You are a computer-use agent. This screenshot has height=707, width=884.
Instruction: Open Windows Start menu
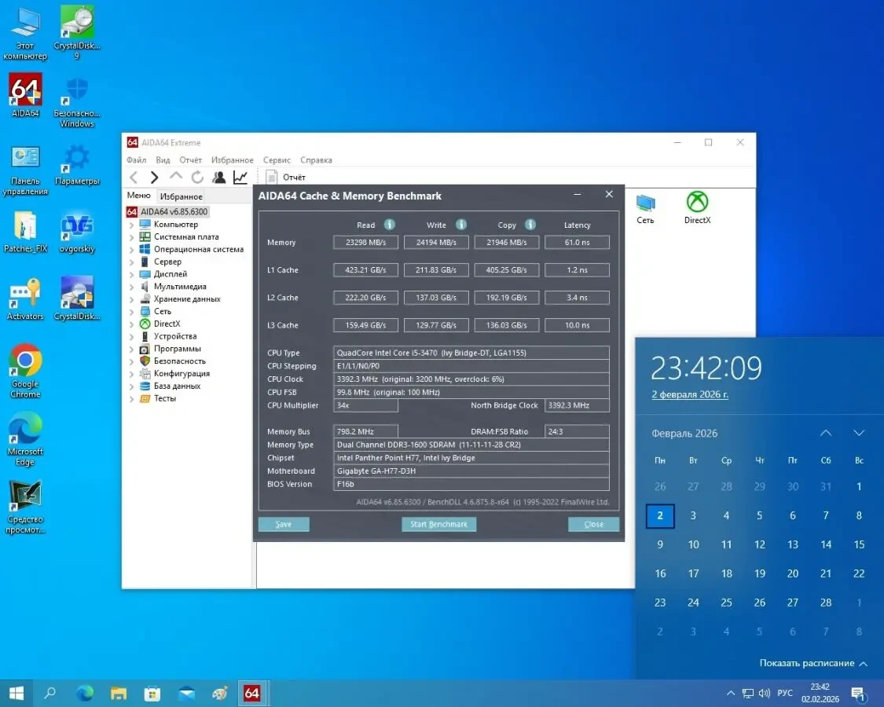pyautogui.click(x=17, y=693)
